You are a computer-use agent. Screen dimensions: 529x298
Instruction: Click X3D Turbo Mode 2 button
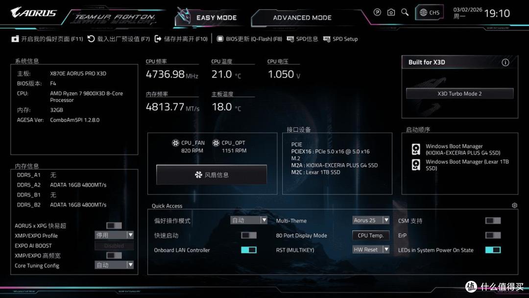tap(459, 94)
